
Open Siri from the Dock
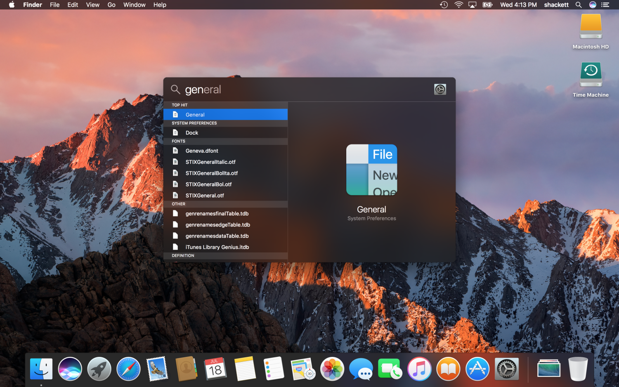pos(70,368)
